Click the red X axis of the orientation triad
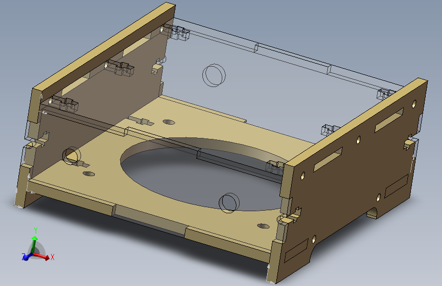 pos(42,256)
